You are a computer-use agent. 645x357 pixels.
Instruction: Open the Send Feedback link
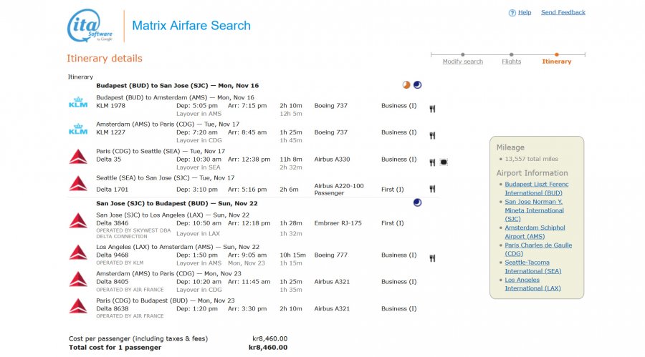[563, 12]
